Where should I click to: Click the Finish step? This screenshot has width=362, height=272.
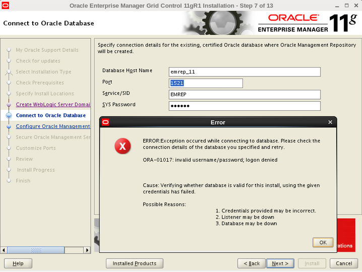pyautogui.click(x=23, y=181)
